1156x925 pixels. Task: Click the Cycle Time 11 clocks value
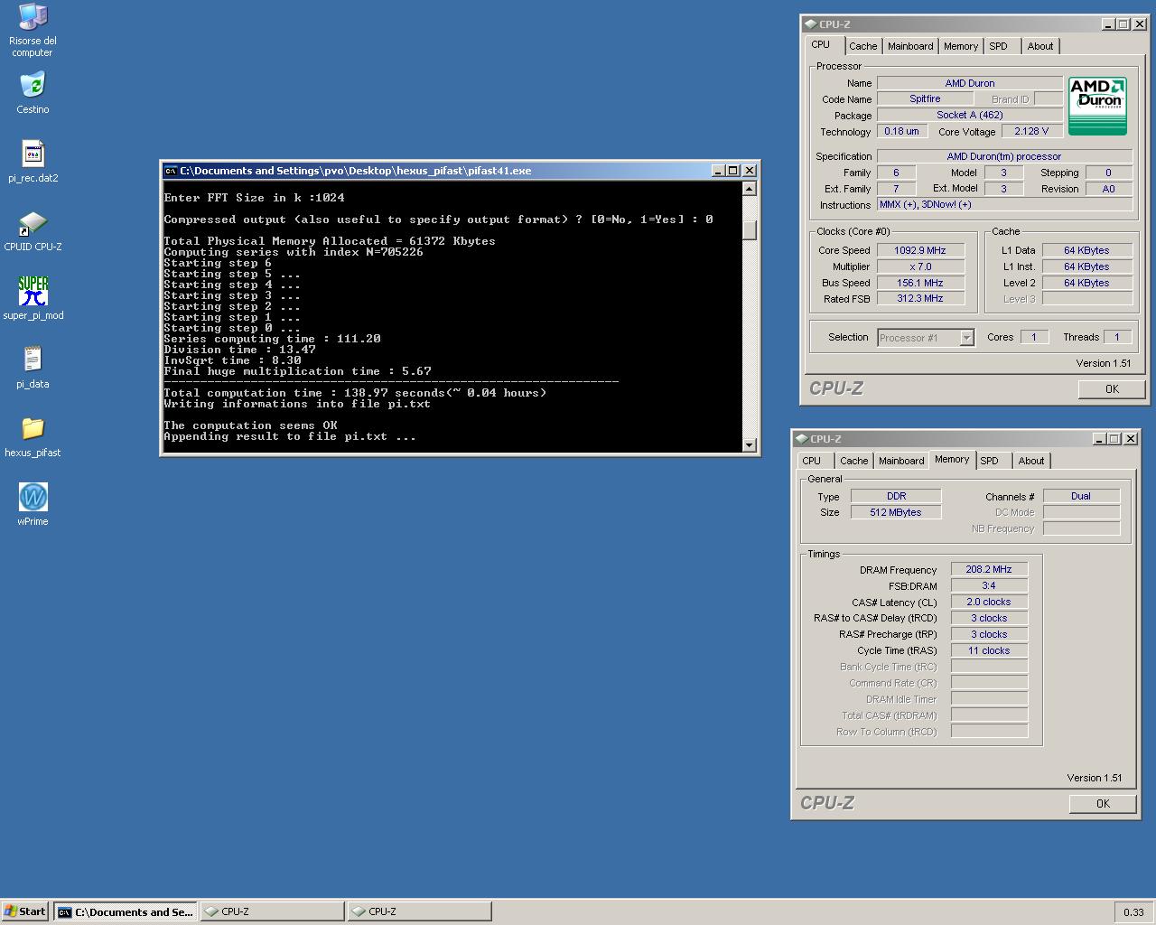click(989, 650)
